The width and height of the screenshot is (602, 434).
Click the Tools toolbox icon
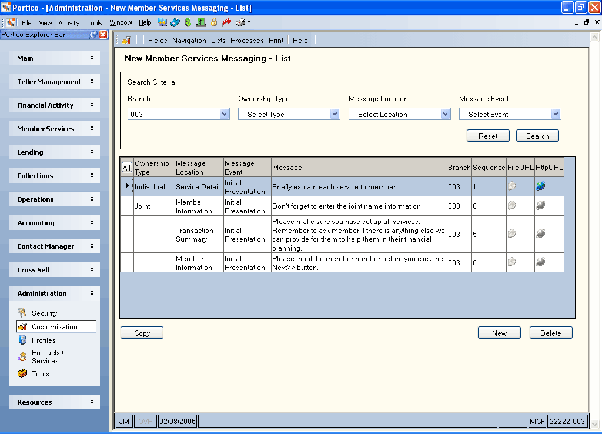(x=22, y=373)
